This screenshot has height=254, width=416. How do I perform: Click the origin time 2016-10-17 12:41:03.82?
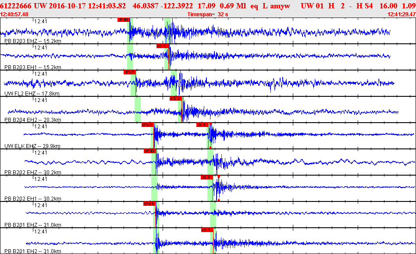tap(87, 6)
